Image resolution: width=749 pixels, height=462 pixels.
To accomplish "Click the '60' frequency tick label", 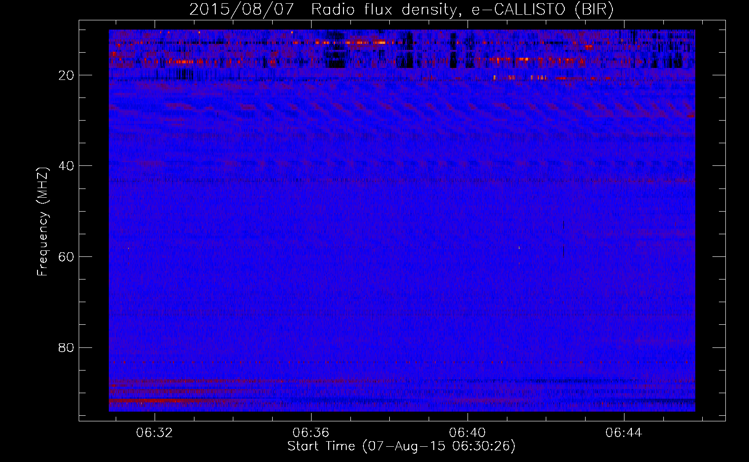I will [67, 257].
